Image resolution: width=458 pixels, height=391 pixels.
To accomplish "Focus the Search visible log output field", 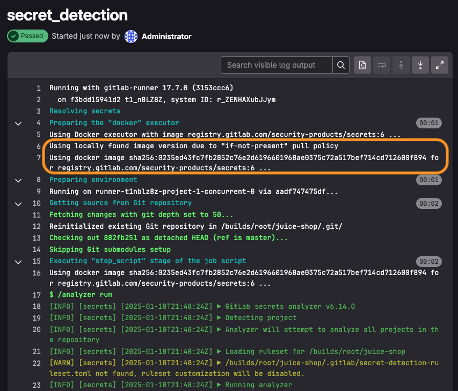I will click(277, 65).
